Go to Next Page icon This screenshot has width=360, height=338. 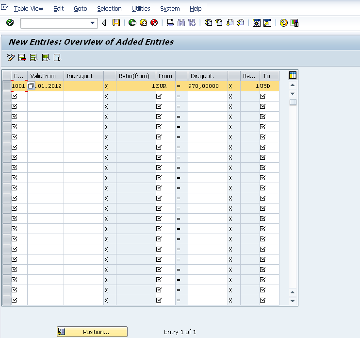(x=230, y=23)
